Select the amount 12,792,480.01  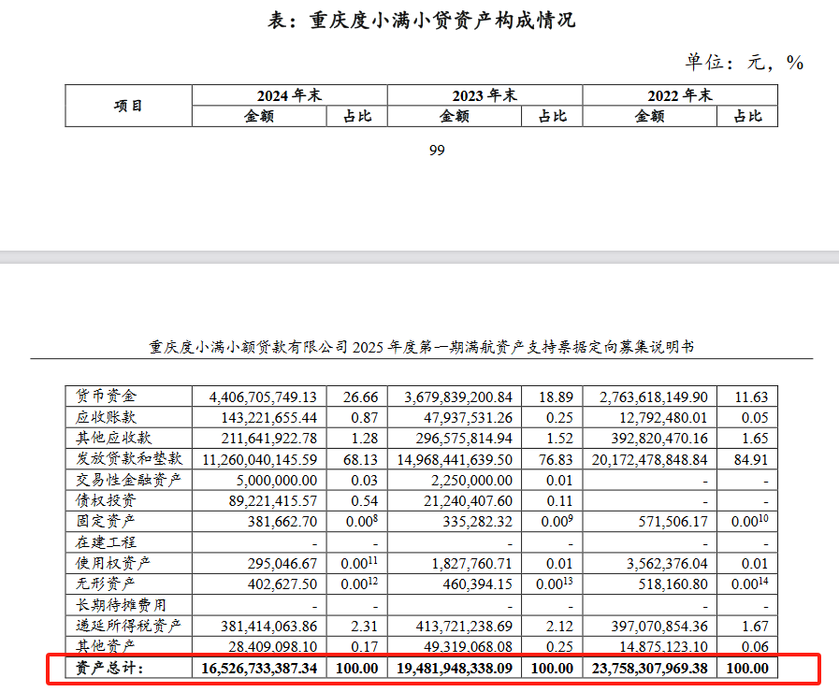pyautogui.click(x=663, y=418)
